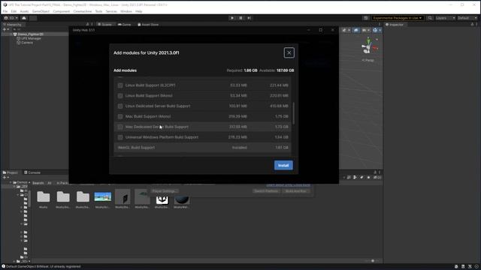Screen dimensions: 481x270
Task: Click the beach scene image thumbnail
Action: tap(103, 196)
